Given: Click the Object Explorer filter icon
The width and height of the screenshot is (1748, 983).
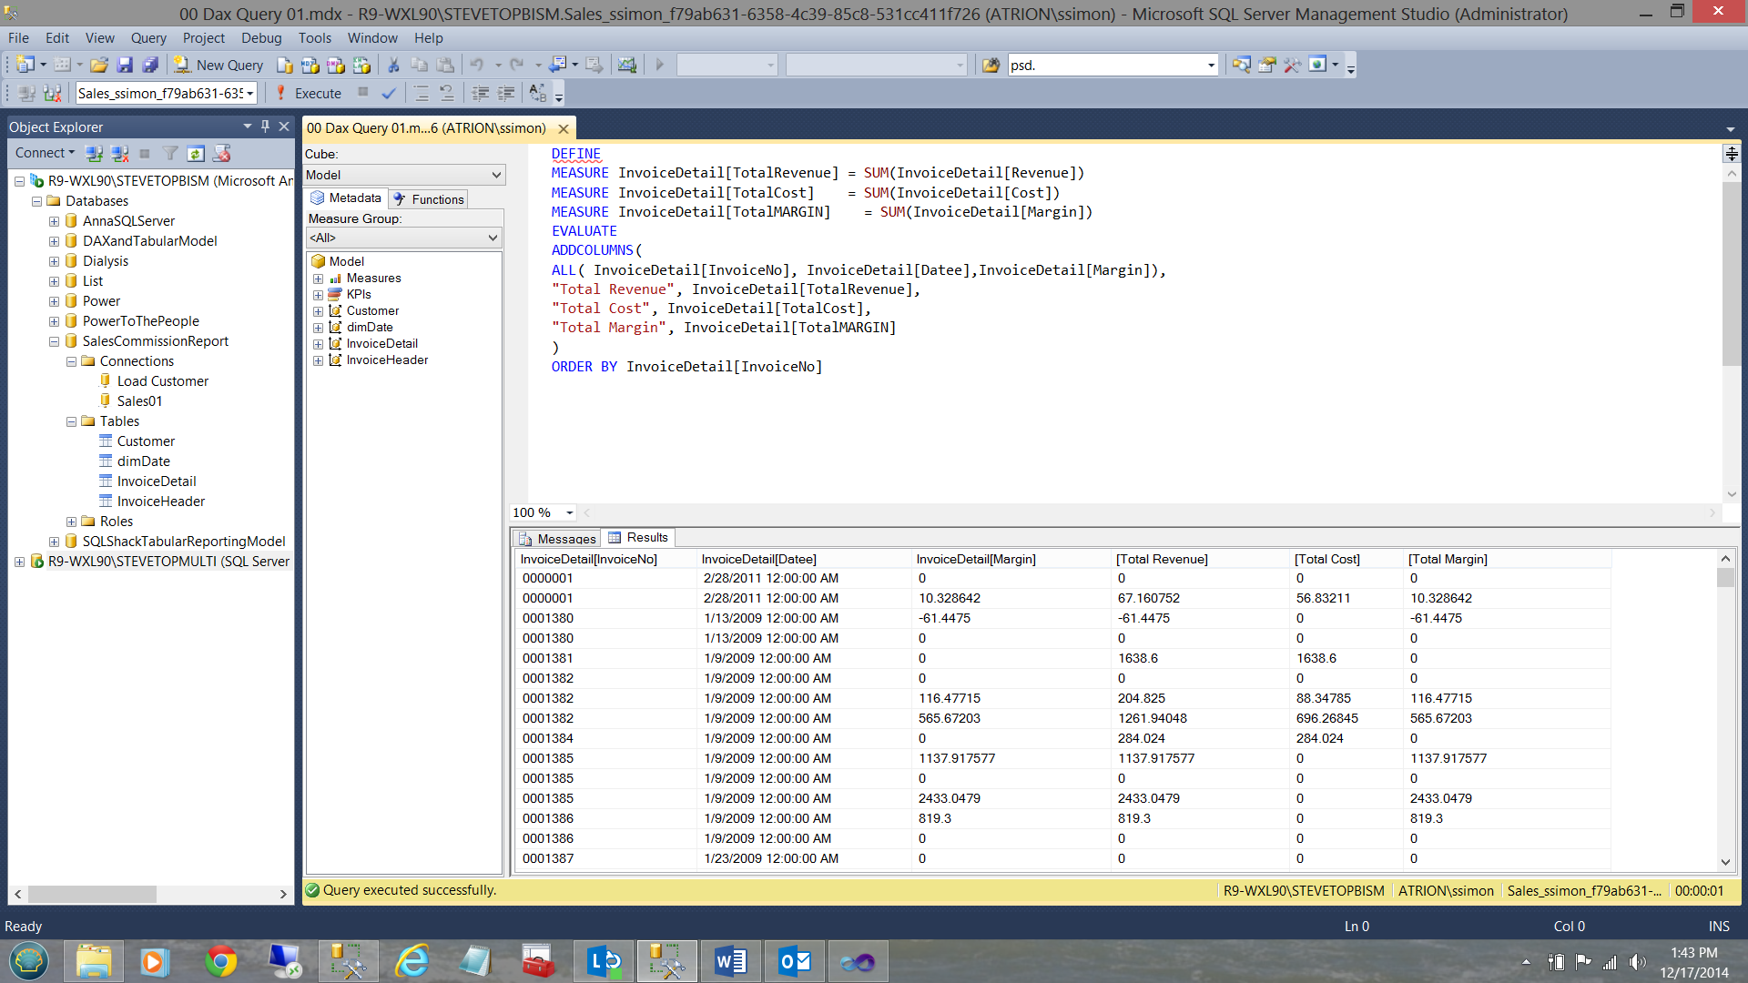Looking at the screenshot, I should 170,153.
